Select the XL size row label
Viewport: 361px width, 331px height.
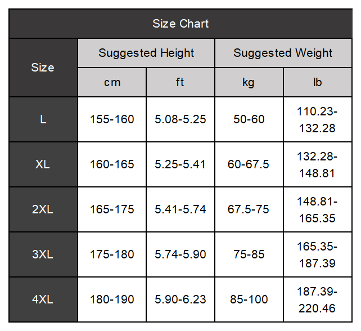point(43,164)
